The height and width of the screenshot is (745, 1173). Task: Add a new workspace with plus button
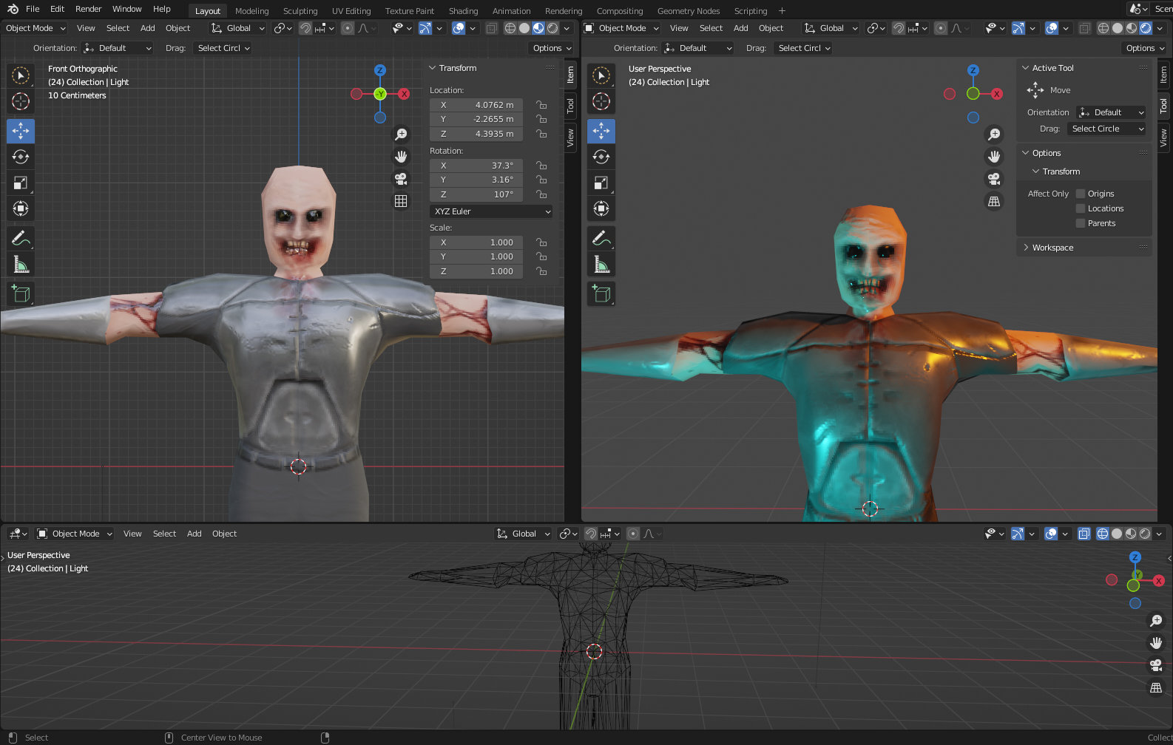pos(782,11)
